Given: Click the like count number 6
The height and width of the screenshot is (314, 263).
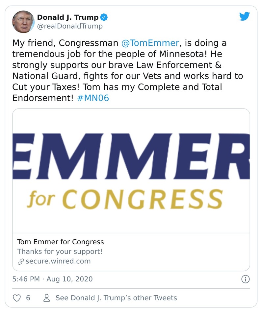Looking at the screenshot, I should pyautogui.click(x=28, y=298).
